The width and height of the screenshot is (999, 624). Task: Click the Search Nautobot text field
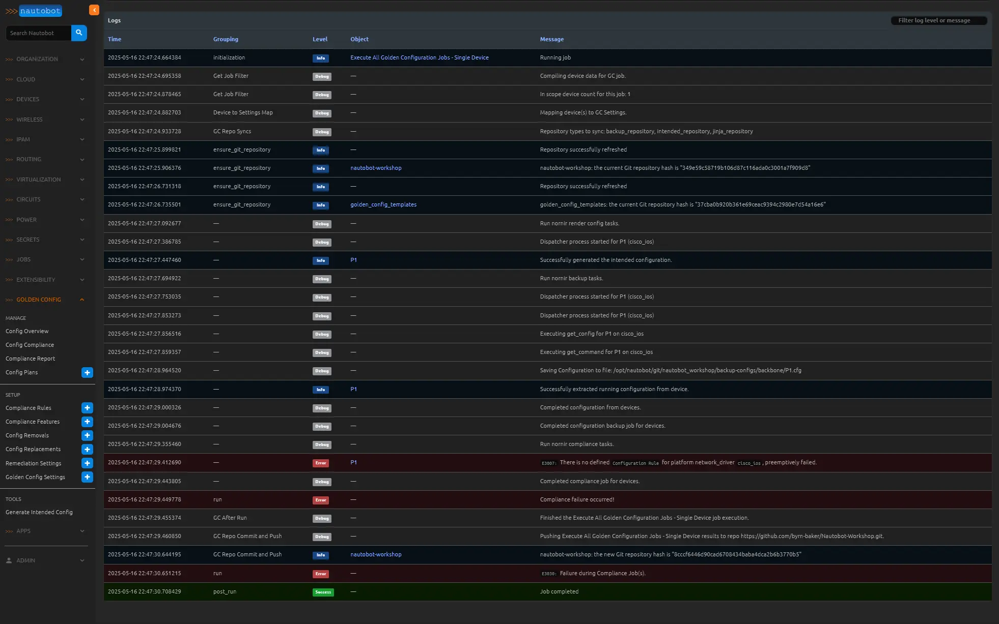pyautogui.click(x=38, y=33)
